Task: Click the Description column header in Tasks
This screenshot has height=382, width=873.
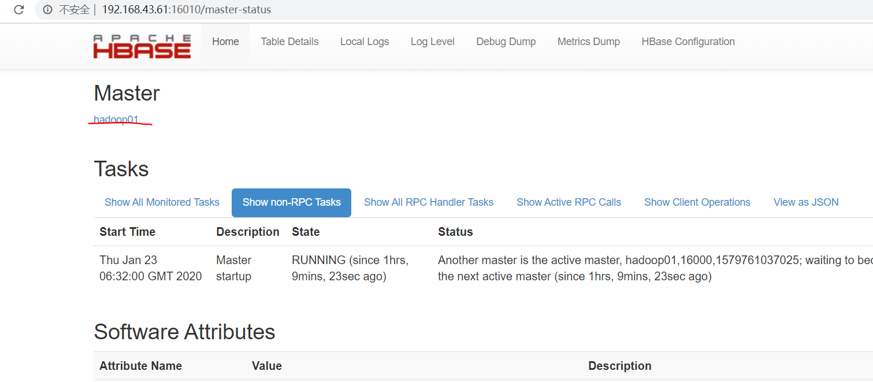Action: coord(248,232)
